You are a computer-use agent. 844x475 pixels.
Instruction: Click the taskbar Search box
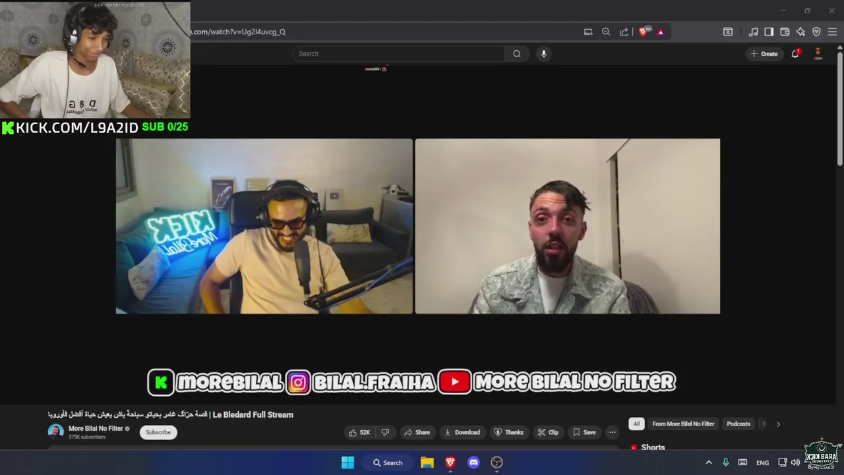[x=388, y=462]
